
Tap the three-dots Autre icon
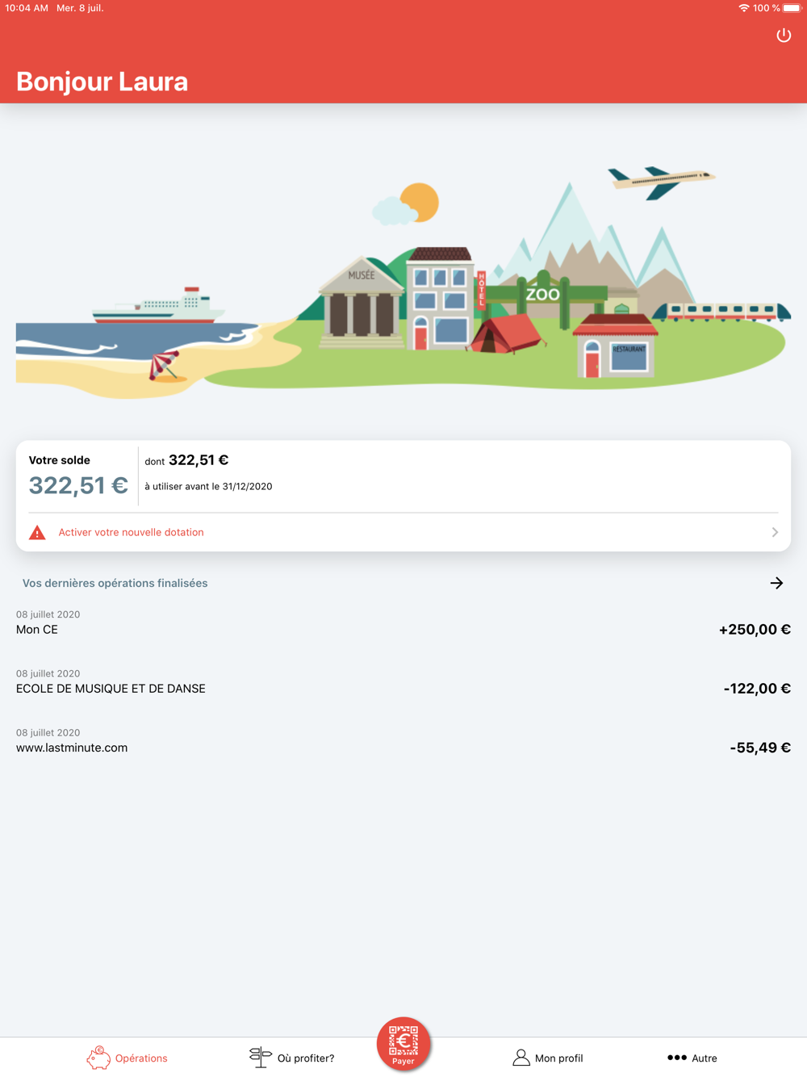pyautogui.click(x=677, y=1058)
